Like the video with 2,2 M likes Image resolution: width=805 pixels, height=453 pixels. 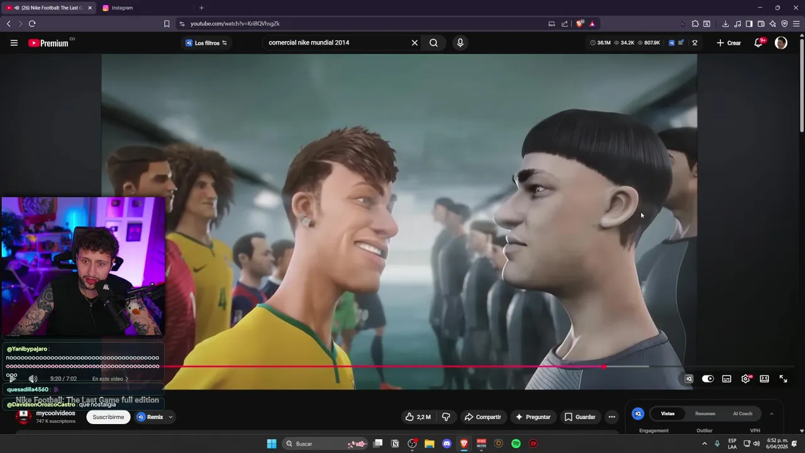(418, 417)
